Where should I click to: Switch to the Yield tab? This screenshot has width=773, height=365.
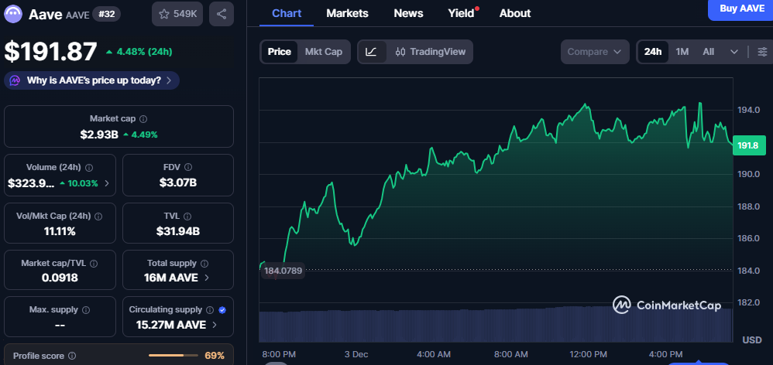coord(461,13)
